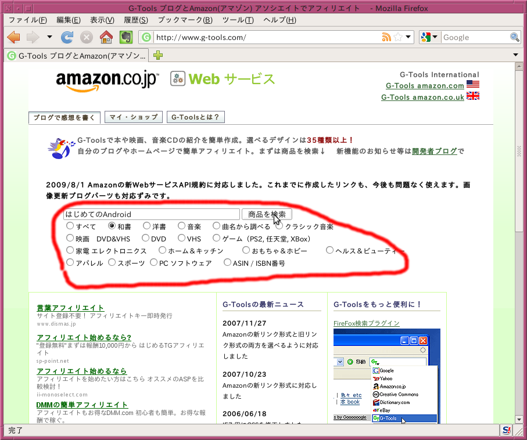
Task: Open the list-all-tabs dropdown arrow
Action: pyautogui.click(x=515, y=55)
